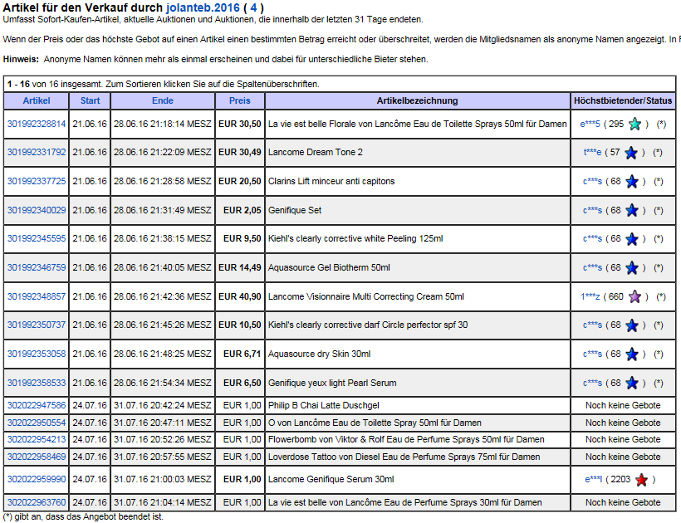Select footnote '(*) gibt an, dass das Angebot beendet ist'
The width and height of the screenshot is (681, 523).
tap(83, 517)
